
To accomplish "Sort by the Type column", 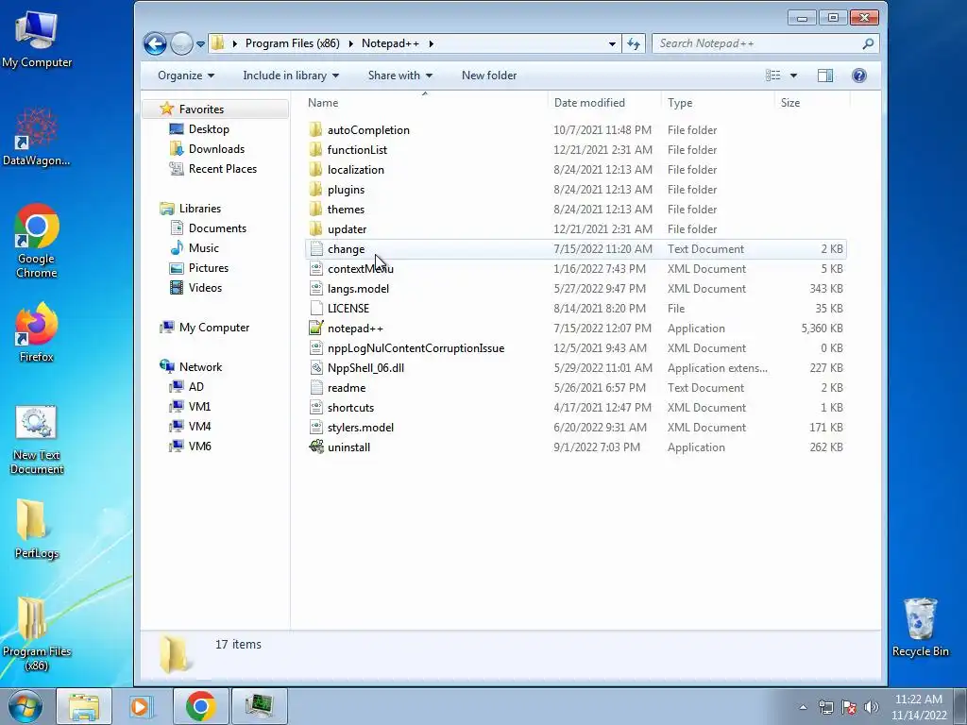I will [x=718, y=103].
